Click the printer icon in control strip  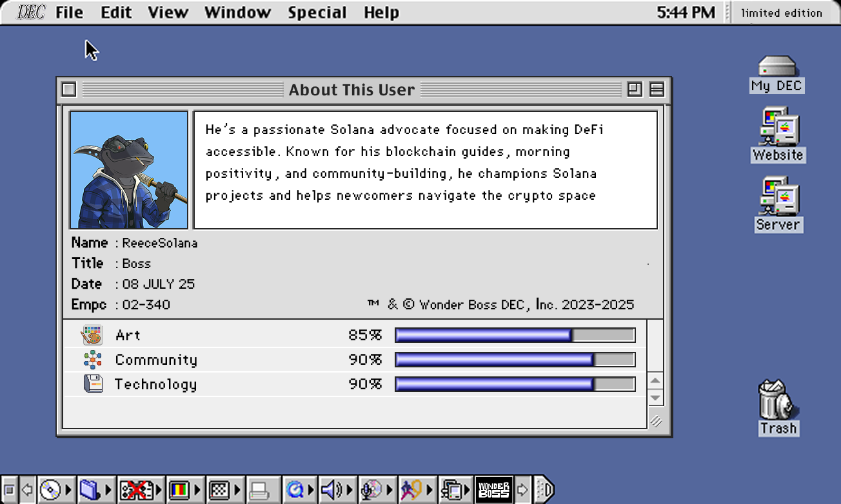259,490
